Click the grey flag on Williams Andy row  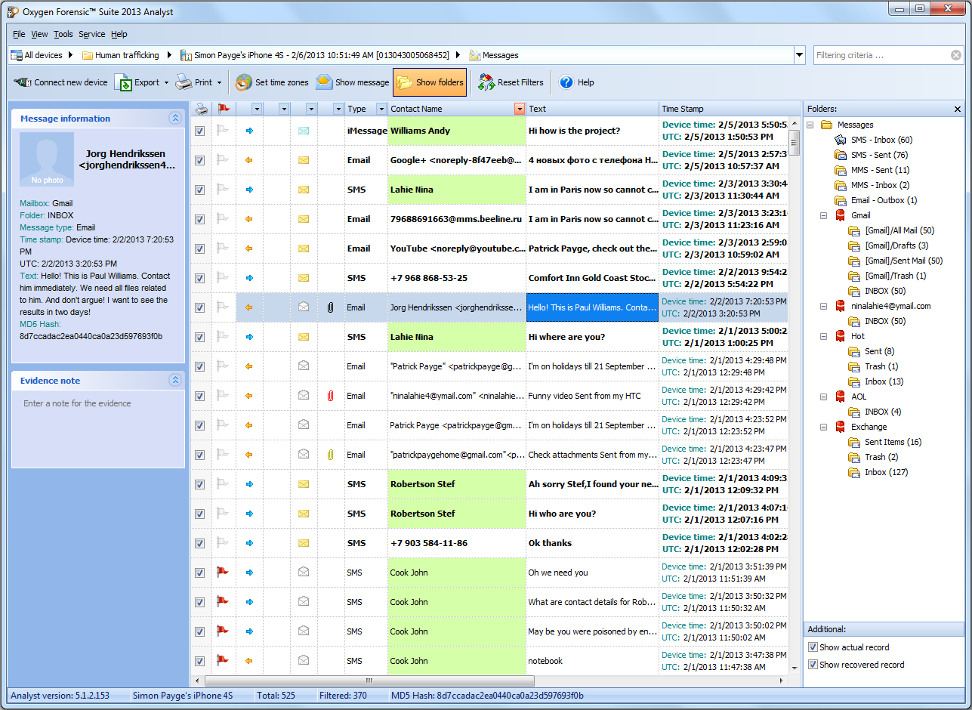[224, 131]
